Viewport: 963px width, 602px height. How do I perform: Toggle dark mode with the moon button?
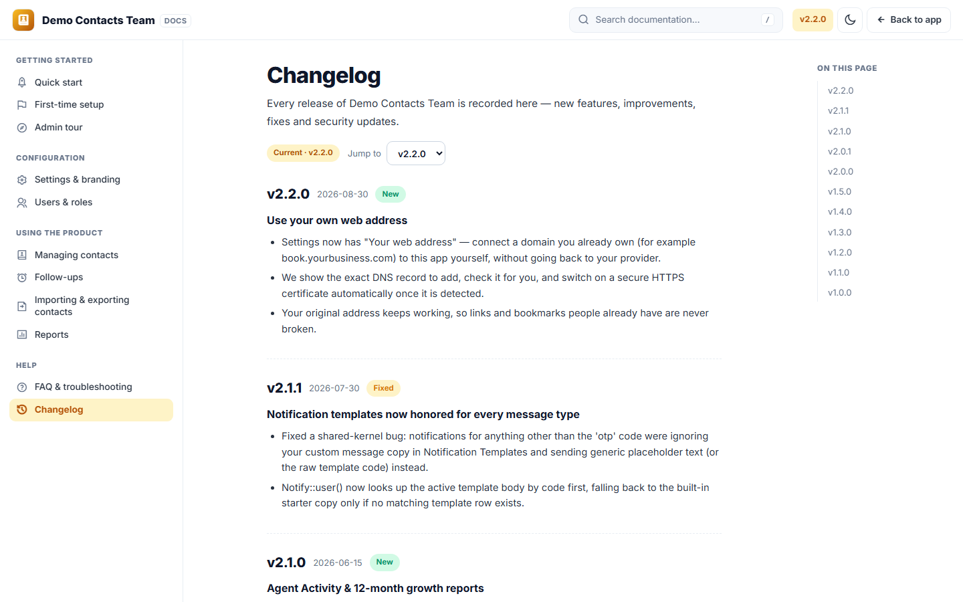(x=850, y=20)
